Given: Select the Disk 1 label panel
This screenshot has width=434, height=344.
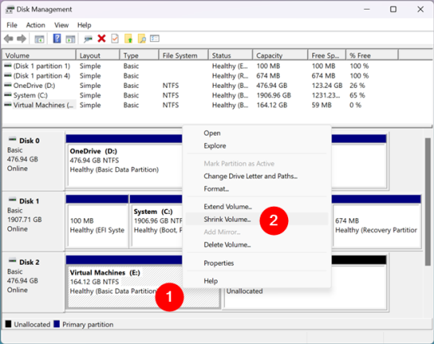Looking at the screenshot, I should [33, 221].
